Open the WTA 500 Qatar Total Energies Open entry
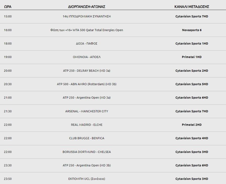Image resolution: width=226 pixels, height=184 pixels. [x=87, y=30]
